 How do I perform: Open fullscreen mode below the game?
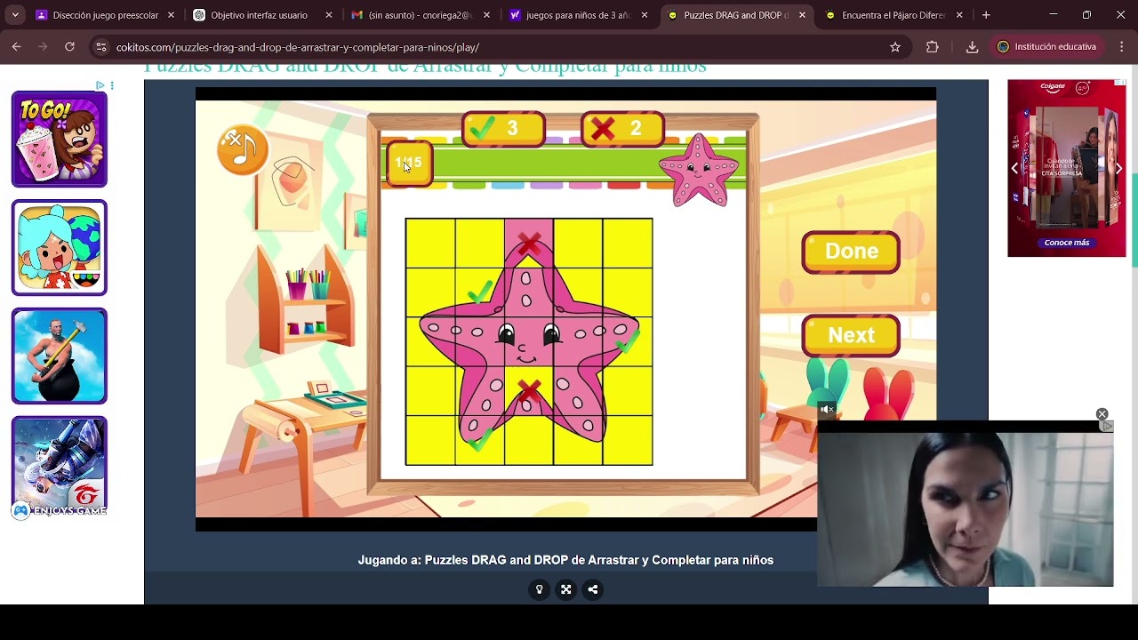point(565,589)
